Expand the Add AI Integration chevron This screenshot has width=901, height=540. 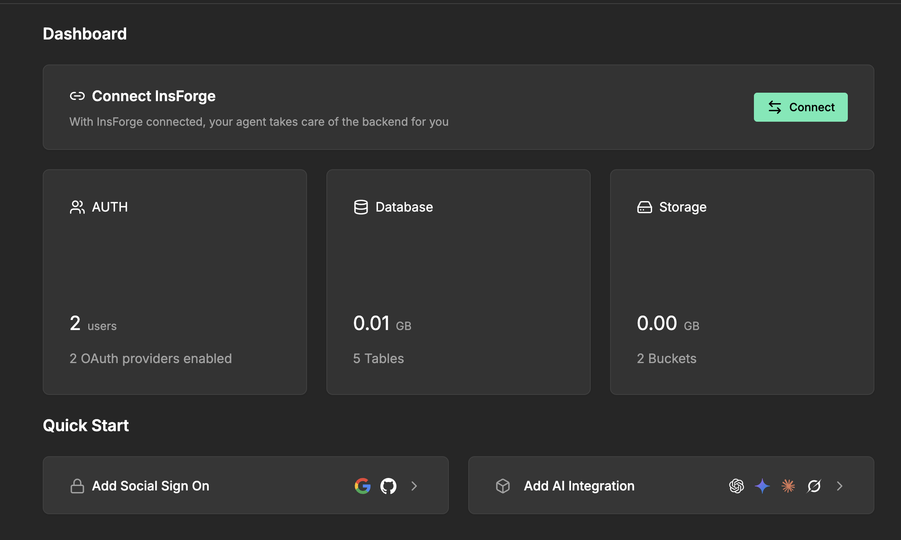840,486
